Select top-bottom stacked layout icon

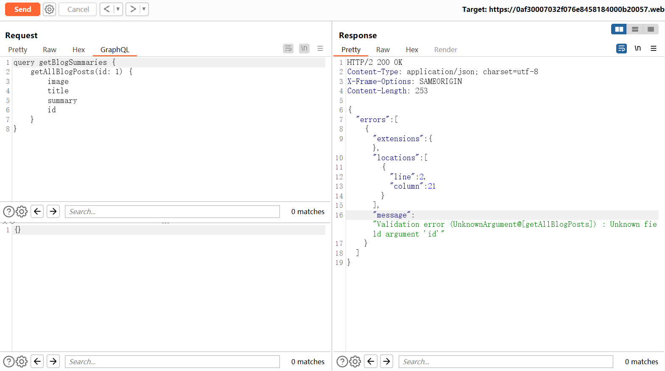(635, 29)
